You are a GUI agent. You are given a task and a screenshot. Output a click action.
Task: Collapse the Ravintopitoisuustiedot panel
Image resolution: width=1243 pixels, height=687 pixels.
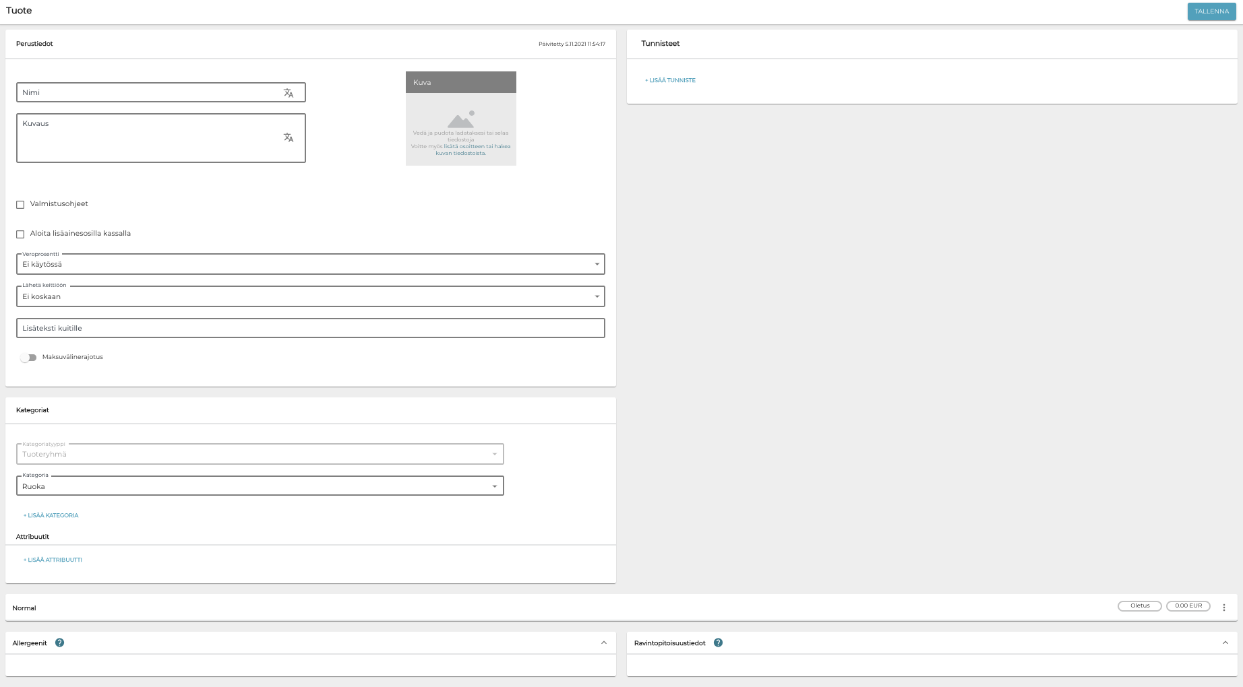click(x=1225, y=643)
